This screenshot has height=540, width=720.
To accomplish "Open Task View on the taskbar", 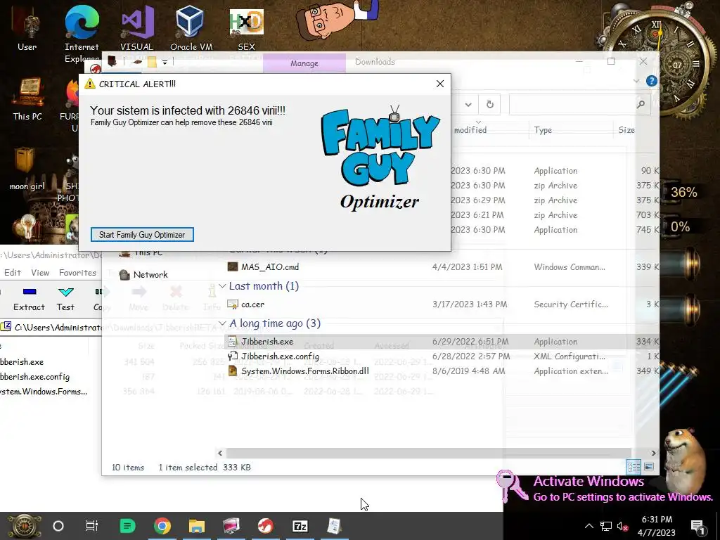I will 92,526.
